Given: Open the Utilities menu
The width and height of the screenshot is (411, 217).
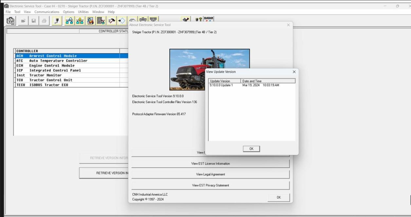Looking at the screenshot, I should point(83,12).
